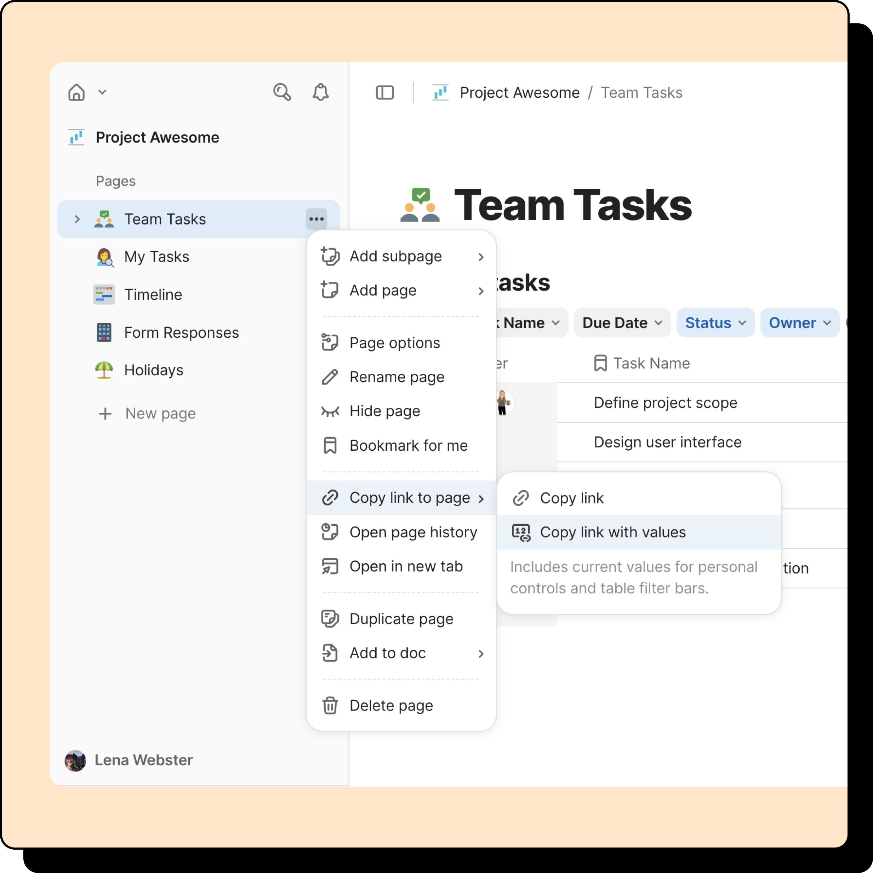The image size is (873, 873).
Task: Choose Delete page from menu
Action: [x=391, y=705]
